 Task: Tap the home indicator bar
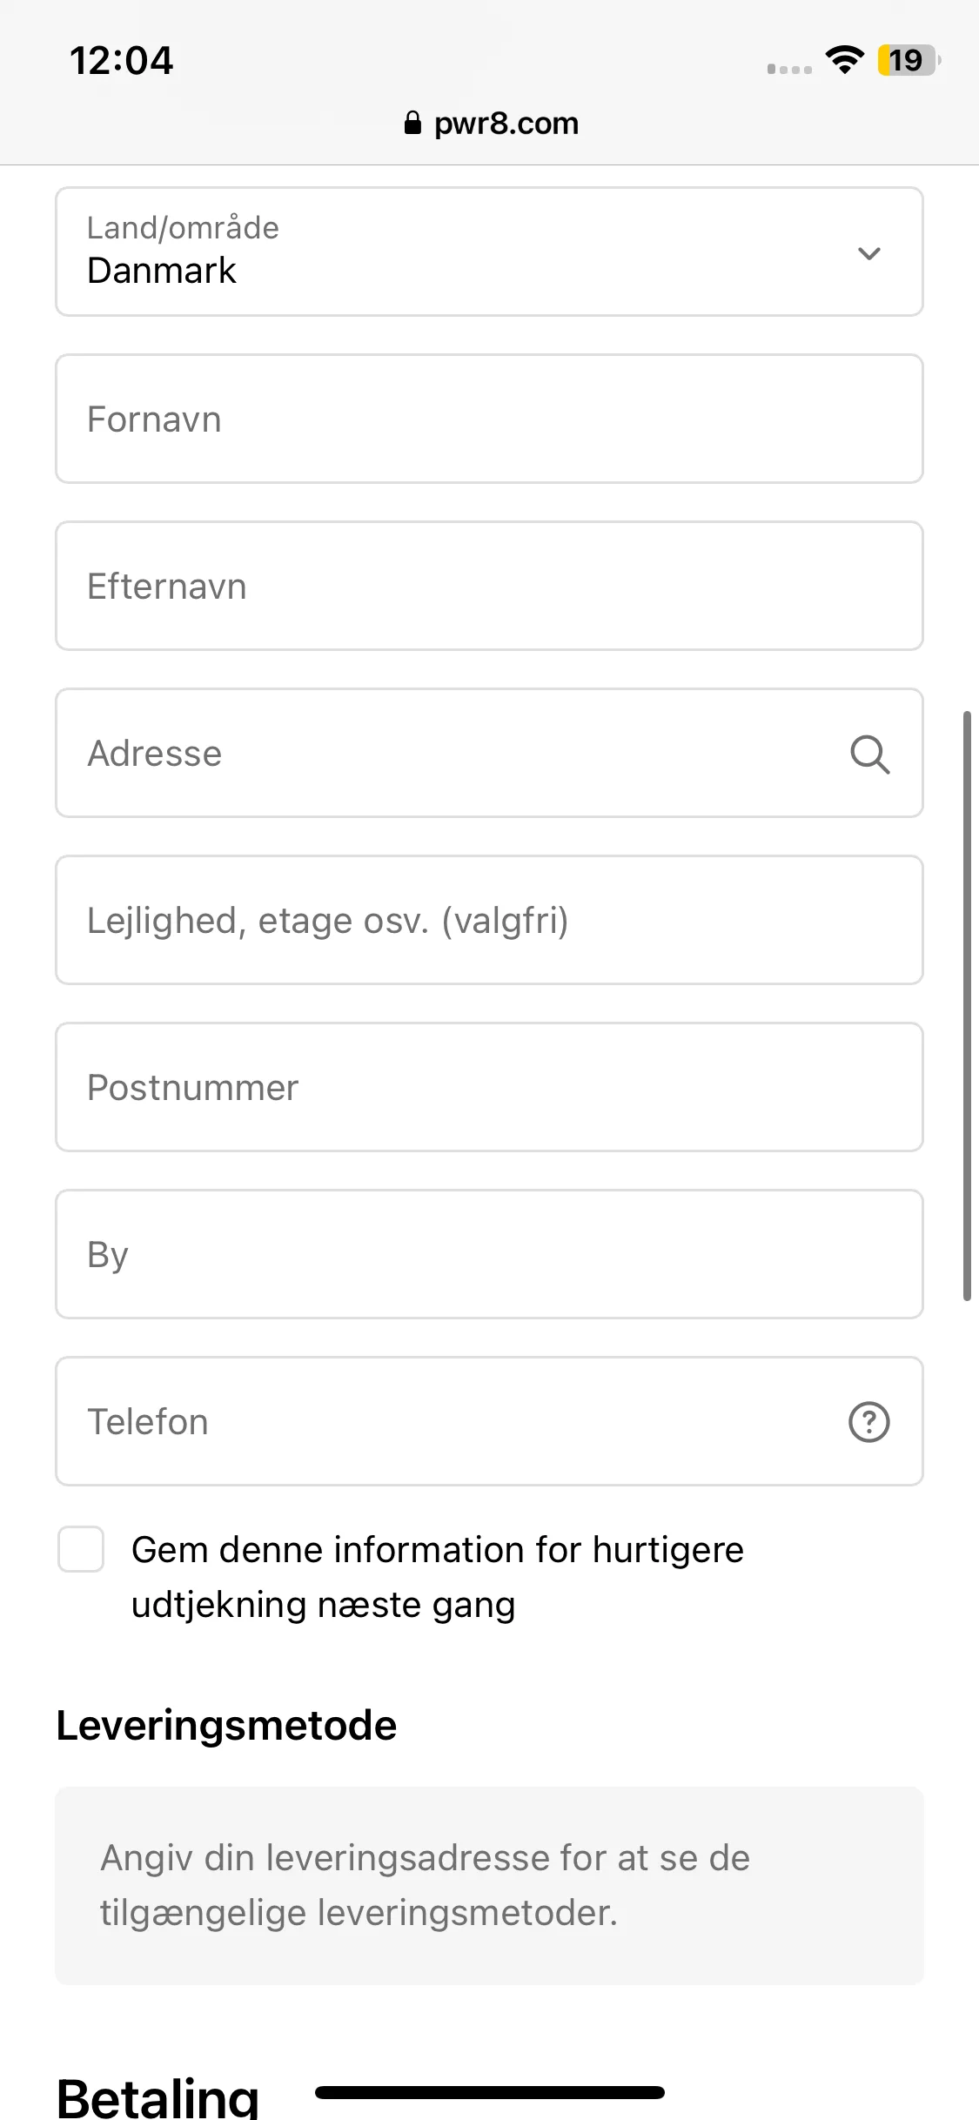(490, 2092)
